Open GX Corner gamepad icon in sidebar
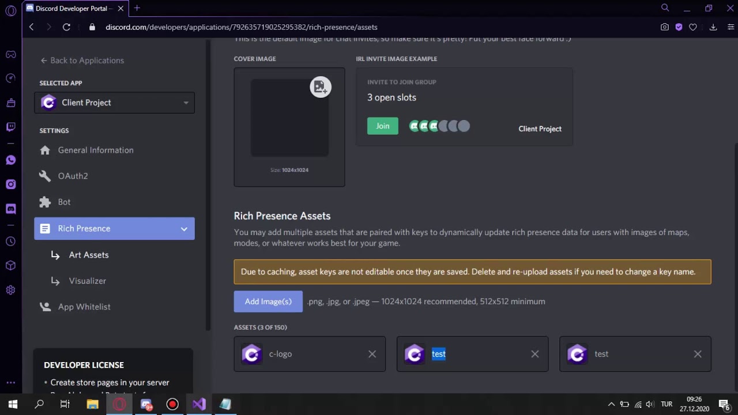This screenshot has height=415, width=738. 10,54
